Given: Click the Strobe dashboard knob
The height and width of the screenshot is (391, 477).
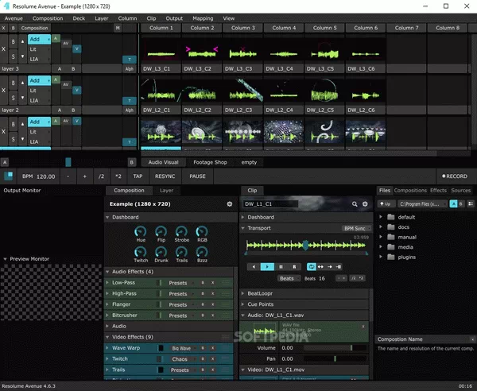Looking at the screenshot, I should coord(181,232).
